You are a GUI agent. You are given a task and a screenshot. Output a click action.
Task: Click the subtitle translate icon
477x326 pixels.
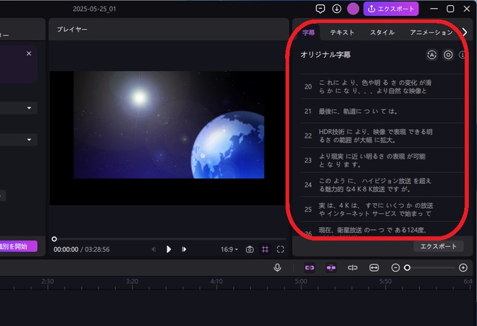(431, 55)
